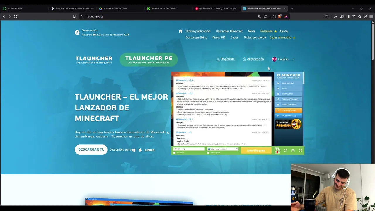Click the TLauncher logo

(94, 60)
